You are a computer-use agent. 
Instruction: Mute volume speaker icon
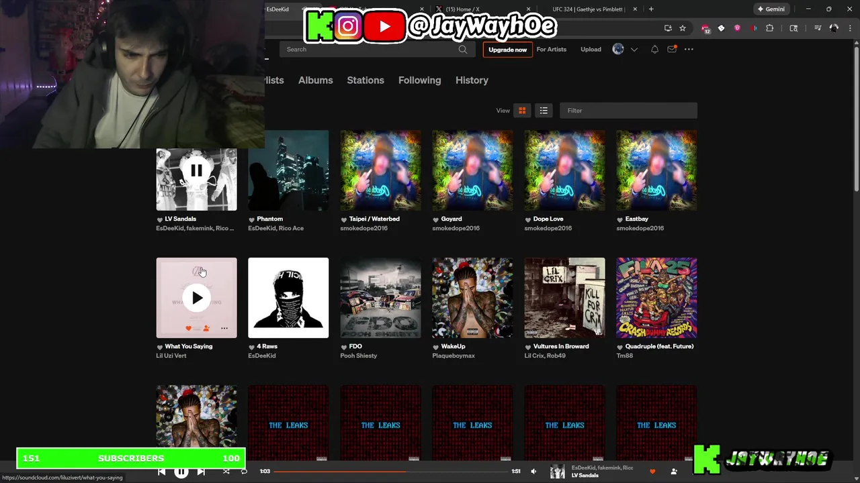[x=533, y=472]
